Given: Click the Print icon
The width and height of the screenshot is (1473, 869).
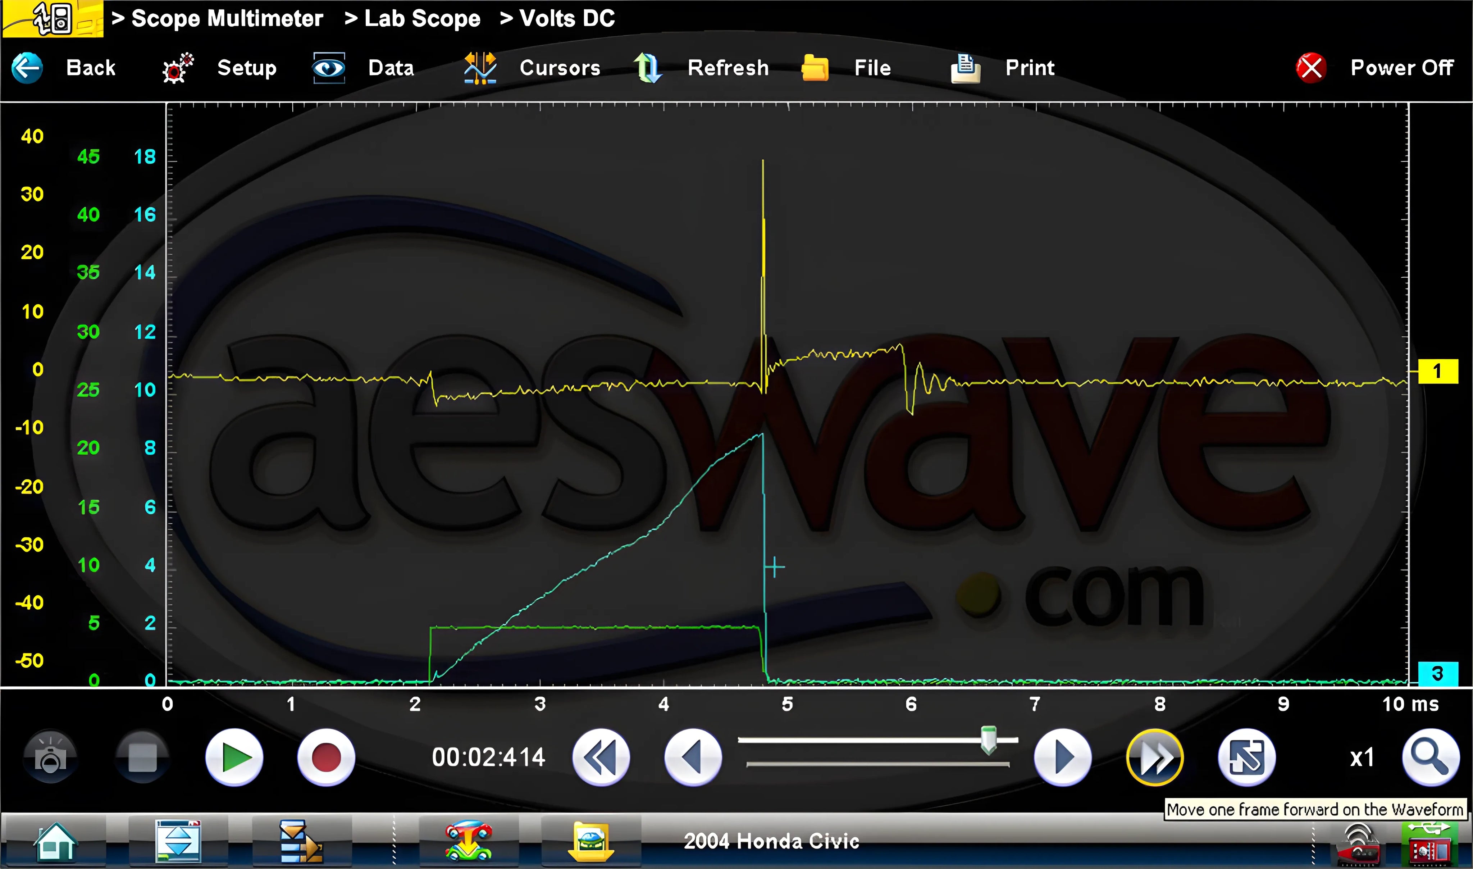Looking at the screenshot, I should 966,68.
